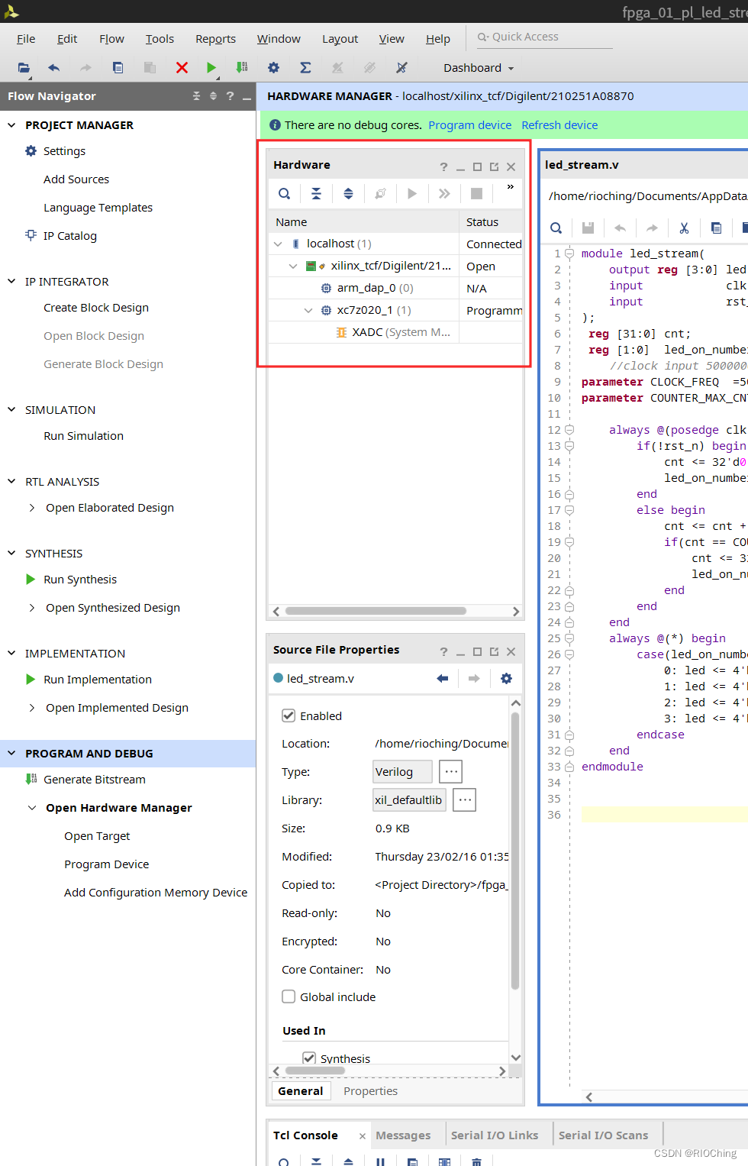Select XADC (System Monitor) tree row
The image size is (748, 1166).
[395, 332]
